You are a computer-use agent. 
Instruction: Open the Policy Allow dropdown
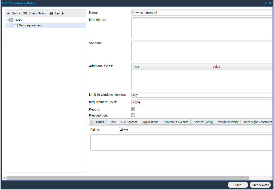[x=196, y=130]
